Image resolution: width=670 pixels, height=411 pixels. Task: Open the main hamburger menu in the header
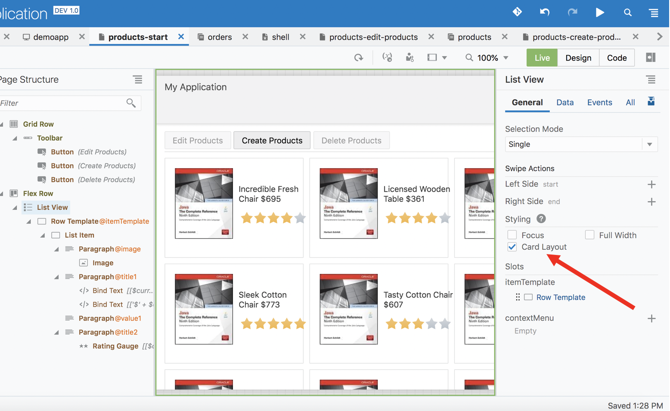654,12
